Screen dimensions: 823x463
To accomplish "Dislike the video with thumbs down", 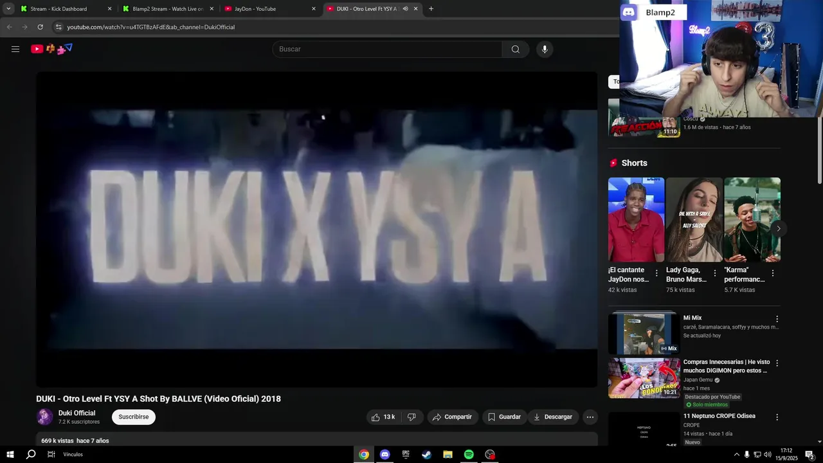I will click(411, 417).
